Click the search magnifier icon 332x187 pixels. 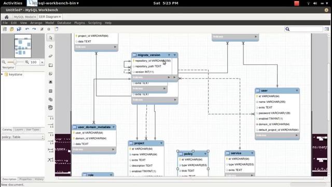(287, 29)
